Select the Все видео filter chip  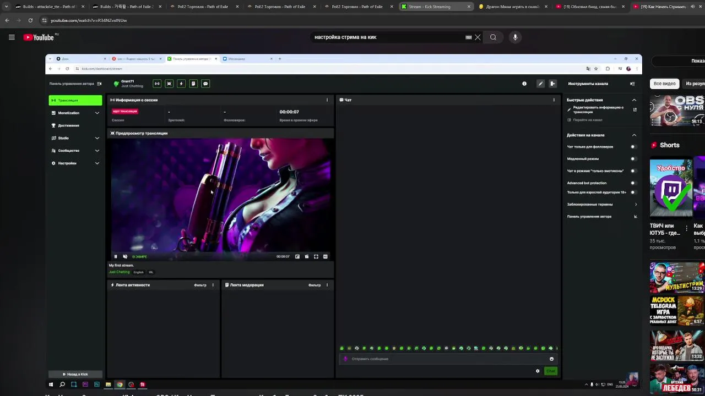(x=664, y=84)
